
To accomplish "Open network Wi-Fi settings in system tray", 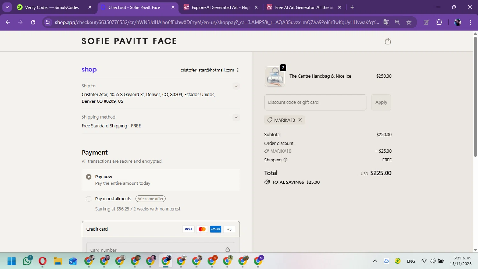I will click(x=424, y=261).
